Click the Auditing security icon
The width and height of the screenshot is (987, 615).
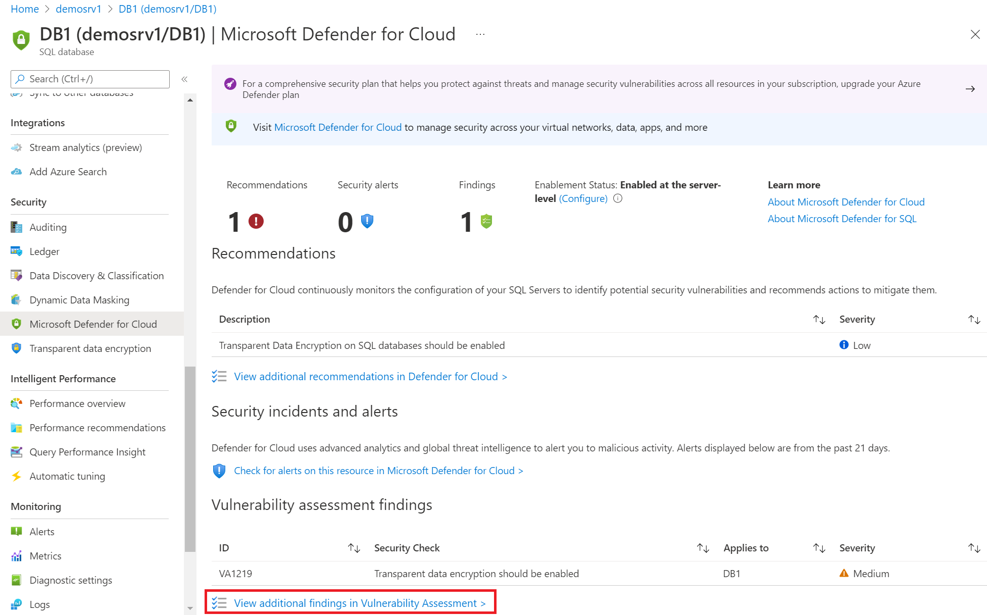(16, 227)
